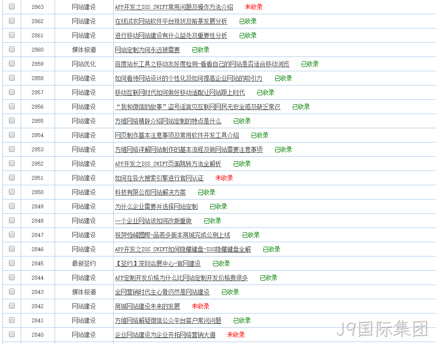The height and width of the screenshot is (344, 436).
Task: Click the 未收录 status in row 2840
Action: point(236,335)
